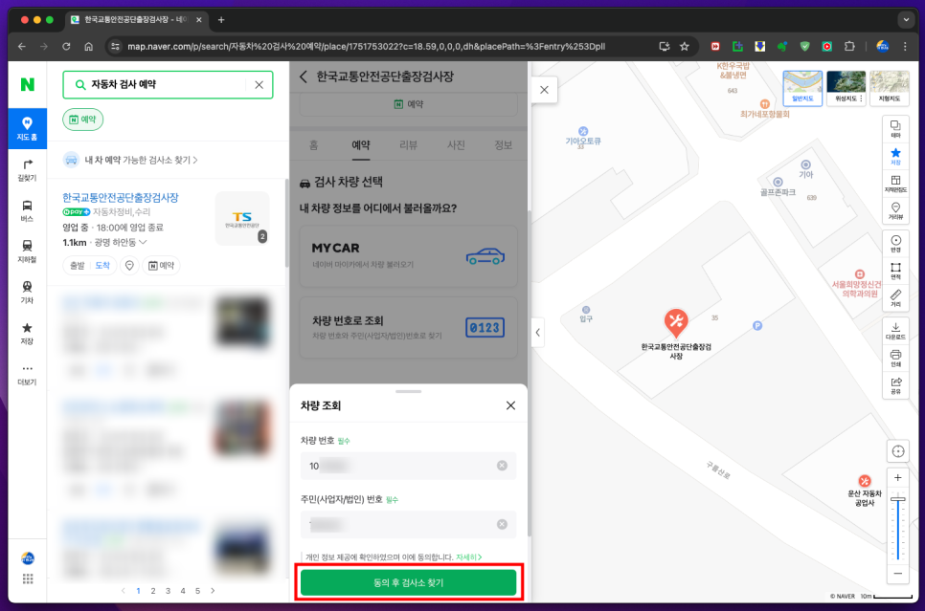Select 지형지도 terrain map type
The height and width of the screenshot is (611, 925).
tap(890, 87)
